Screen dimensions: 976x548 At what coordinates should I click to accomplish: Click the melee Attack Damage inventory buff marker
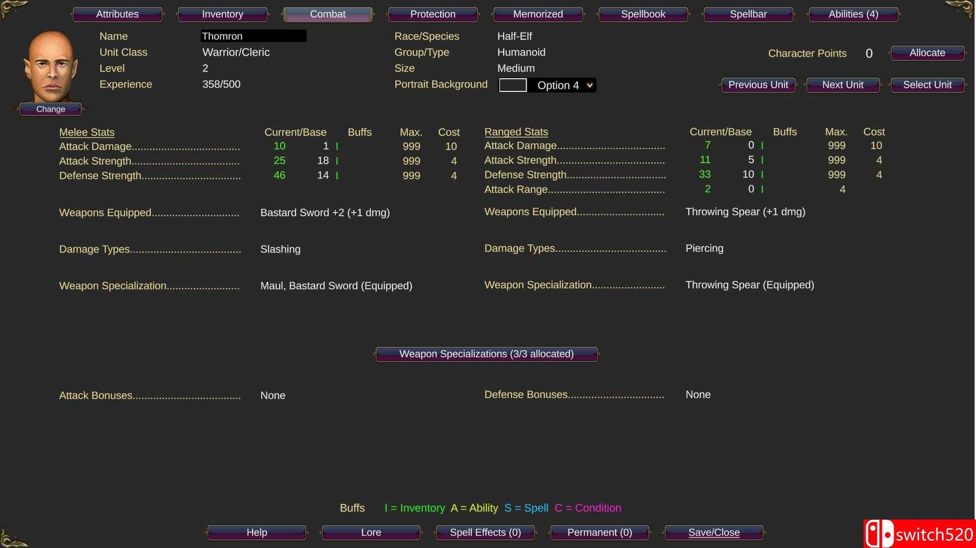coord(337,146)
